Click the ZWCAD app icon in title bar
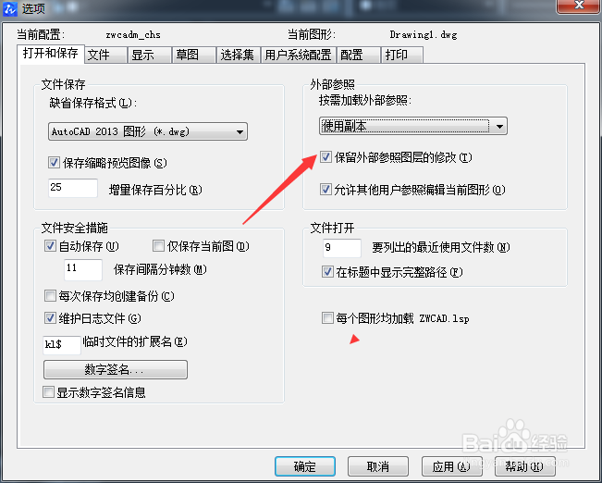The image size is (602, 483). click(x=10, y=8)
